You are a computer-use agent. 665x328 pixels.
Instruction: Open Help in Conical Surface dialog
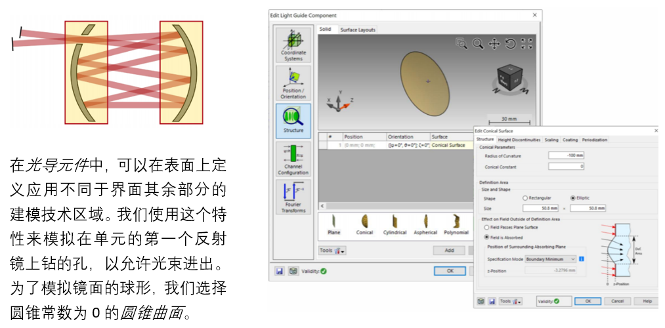point(647,301)
